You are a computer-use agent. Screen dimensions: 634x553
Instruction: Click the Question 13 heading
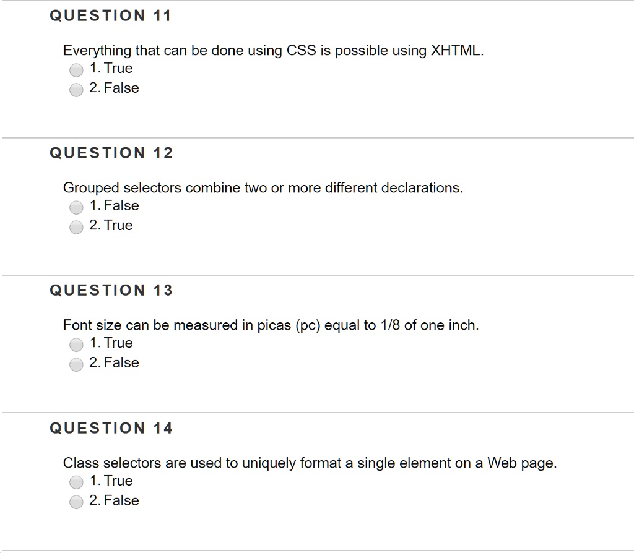point(111,290)
